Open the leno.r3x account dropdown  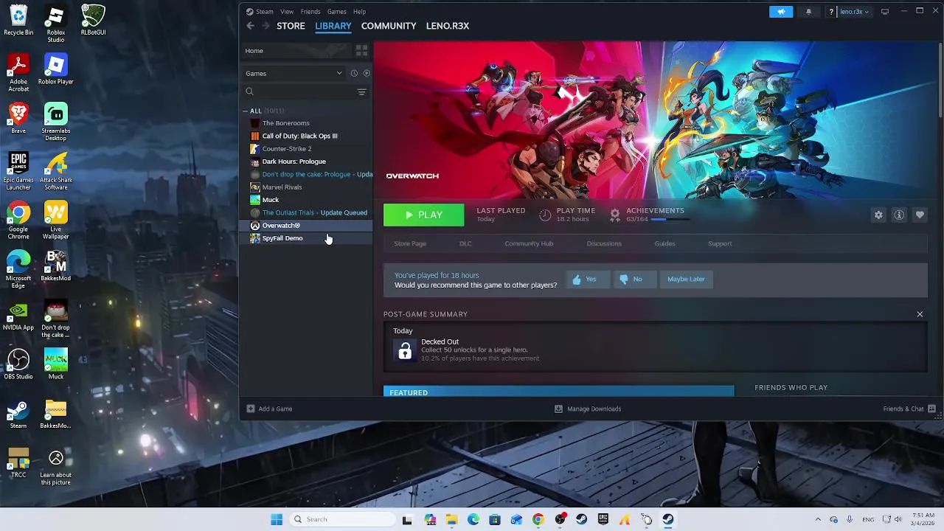[855, 11]
